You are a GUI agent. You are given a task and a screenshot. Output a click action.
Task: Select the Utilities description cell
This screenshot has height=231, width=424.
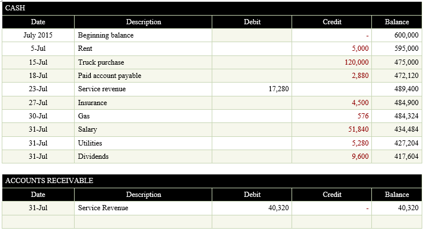click(143, 143)
